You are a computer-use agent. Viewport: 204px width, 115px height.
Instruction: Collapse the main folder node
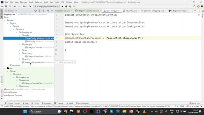[x=5, y=20]
